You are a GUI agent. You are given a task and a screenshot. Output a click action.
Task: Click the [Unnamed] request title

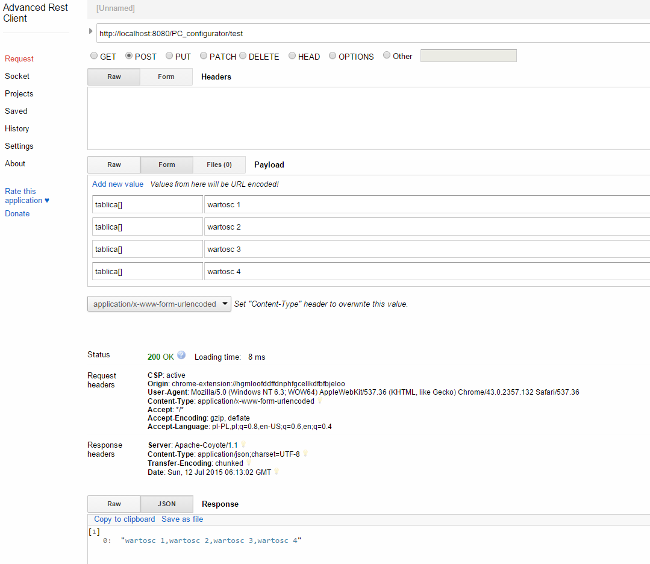[115, 8]
